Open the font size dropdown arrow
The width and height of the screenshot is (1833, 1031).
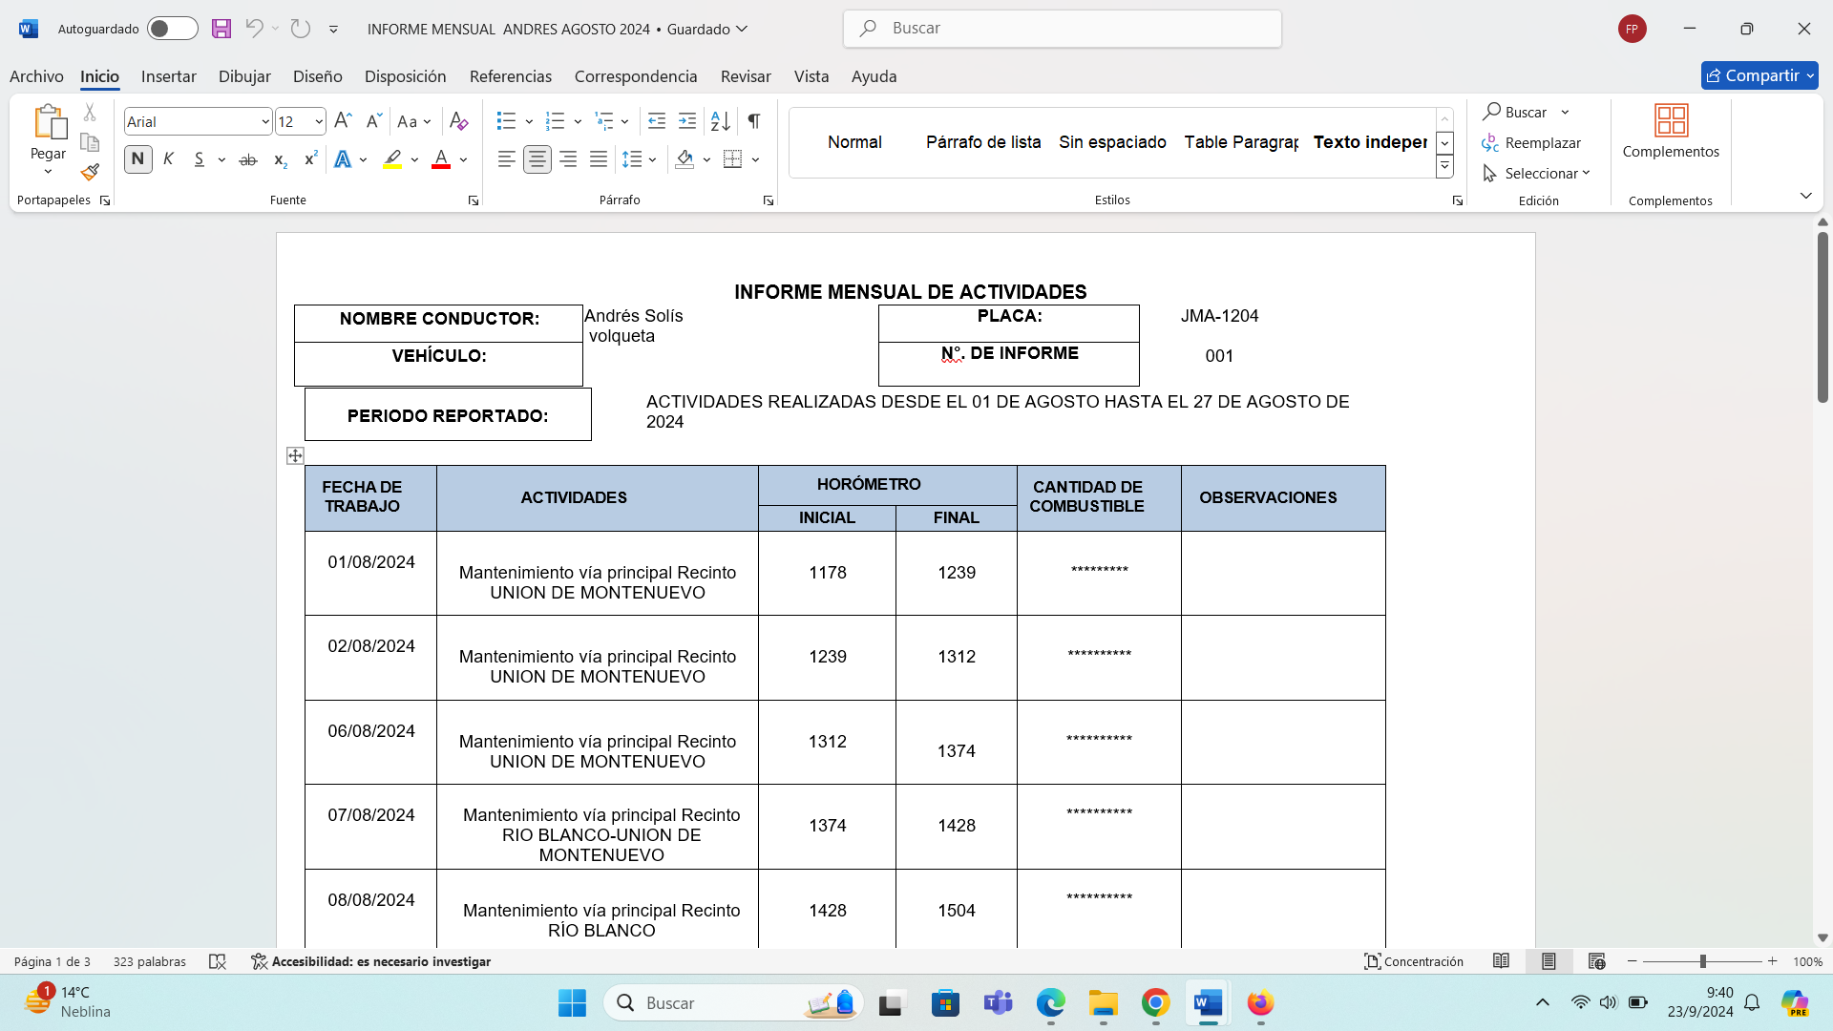click(318, 121)
